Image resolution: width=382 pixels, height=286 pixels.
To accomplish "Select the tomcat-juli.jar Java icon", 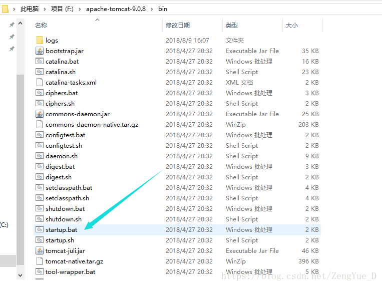I will [40, 250].
